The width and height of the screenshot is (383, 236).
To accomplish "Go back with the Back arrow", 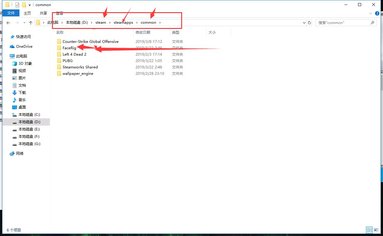I will (x=9, y=23).
